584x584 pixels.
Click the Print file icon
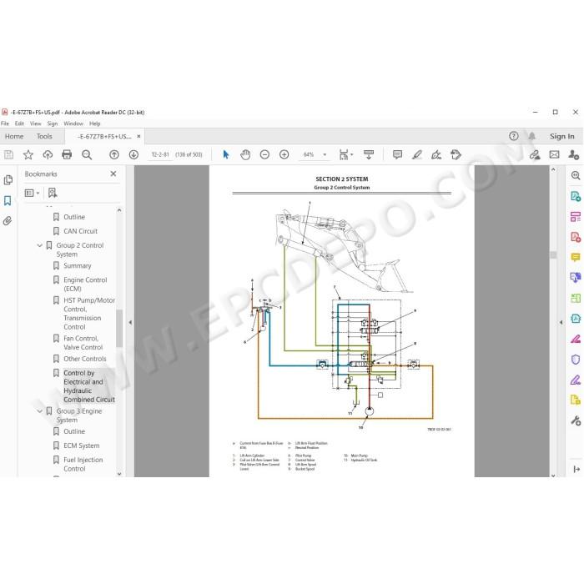point(67,154)
